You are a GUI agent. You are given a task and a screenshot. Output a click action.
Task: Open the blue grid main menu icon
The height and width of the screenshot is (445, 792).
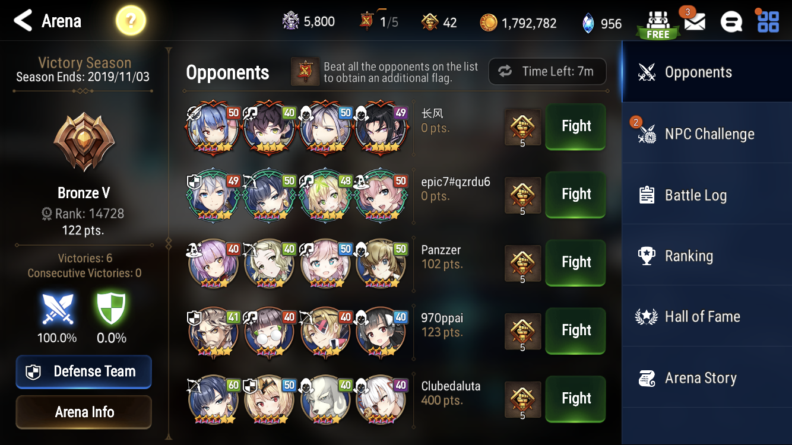point(768,22)
